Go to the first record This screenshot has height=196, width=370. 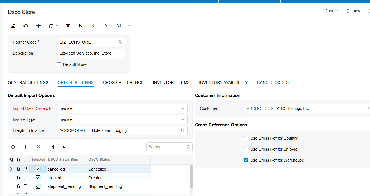click(81, 26)
